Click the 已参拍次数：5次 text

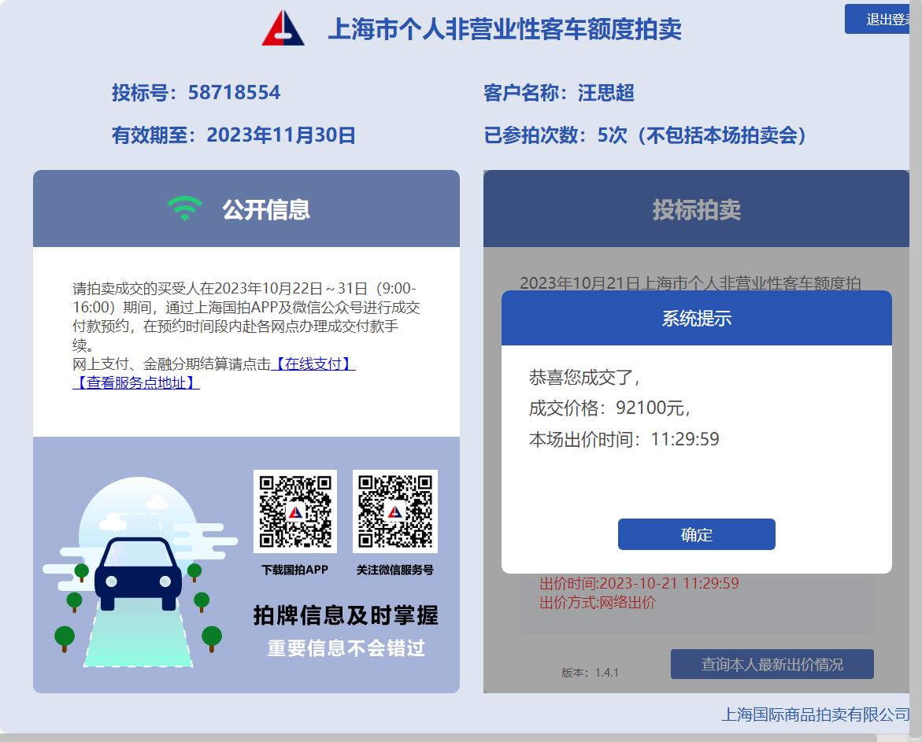coord(555,135)
